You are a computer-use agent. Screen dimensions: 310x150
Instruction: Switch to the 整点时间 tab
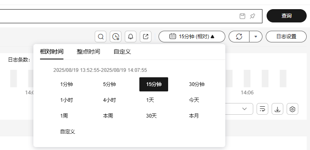88,52
